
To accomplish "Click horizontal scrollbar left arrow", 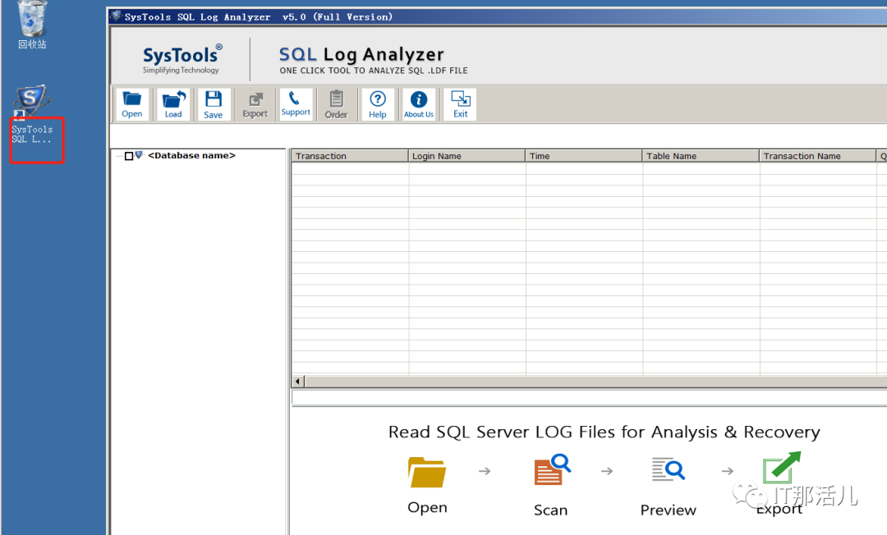I will tap(298, 382).
